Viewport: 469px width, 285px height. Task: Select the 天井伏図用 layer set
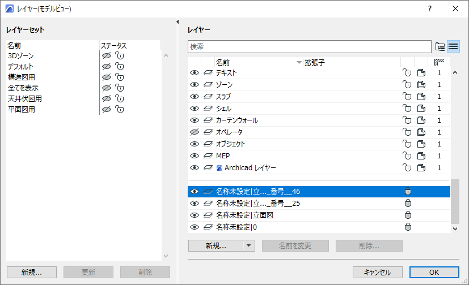25,99
